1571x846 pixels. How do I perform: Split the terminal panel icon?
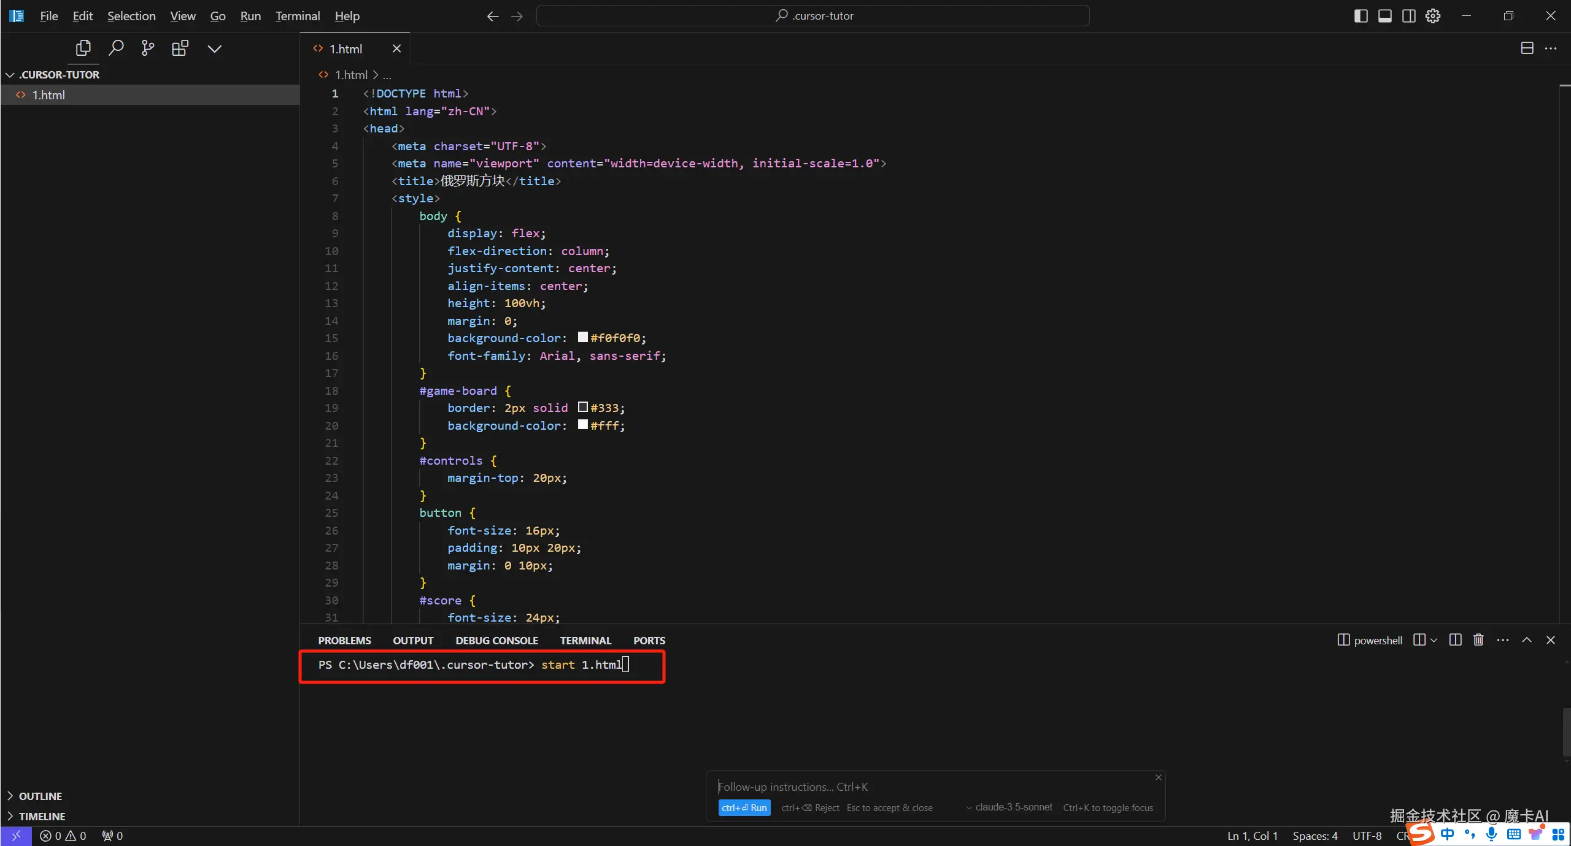pos(1455,640)
